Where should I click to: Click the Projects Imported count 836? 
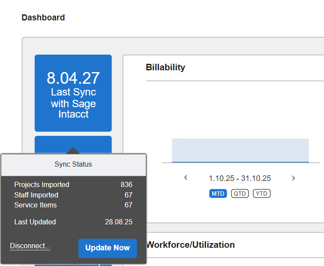(x=126, y=185)
